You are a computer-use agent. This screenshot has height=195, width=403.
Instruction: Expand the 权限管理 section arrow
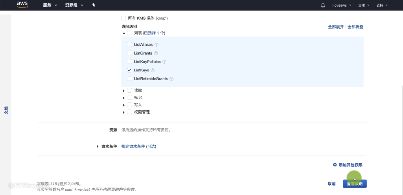tap(124, 112)
